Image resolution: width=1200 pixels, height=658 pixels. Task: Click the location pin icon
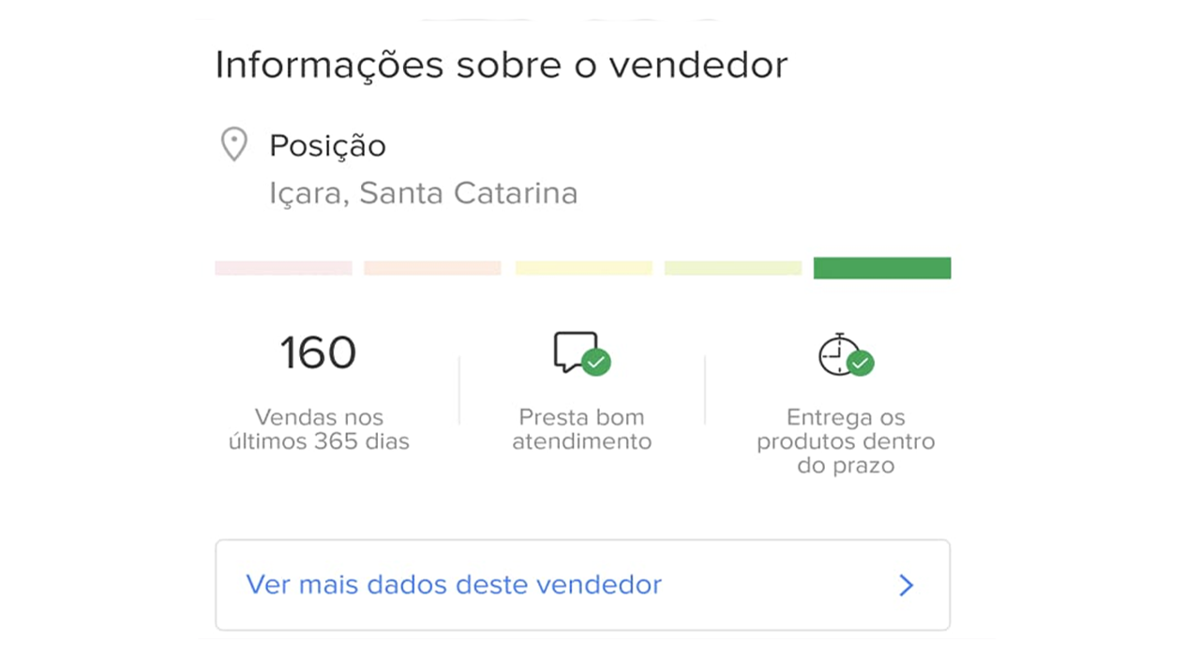(233, 145)
